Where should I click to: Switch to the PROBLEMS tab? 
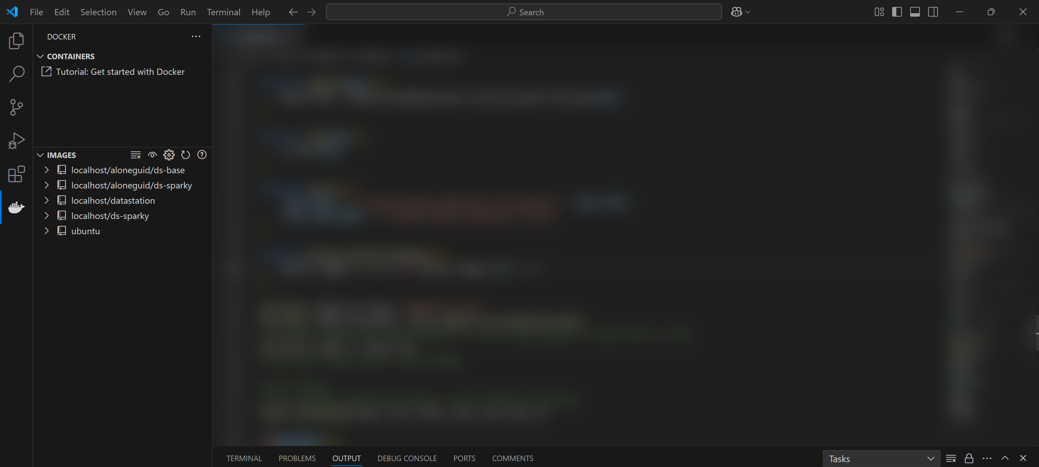tap(297, 459)
